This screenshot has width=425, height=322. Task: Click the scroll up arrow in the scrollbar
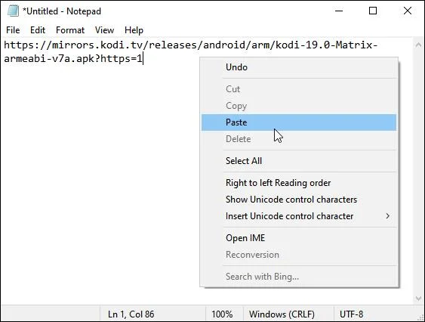418,45
